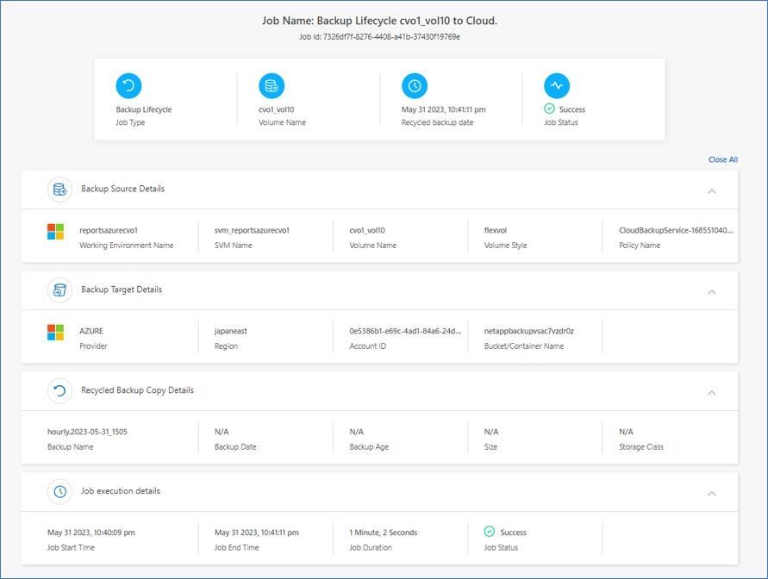Image resolution: width=768 pixels, height=579 pixels.
Task: Click the Backup Source Details database icon
Action: coord(59,190)
